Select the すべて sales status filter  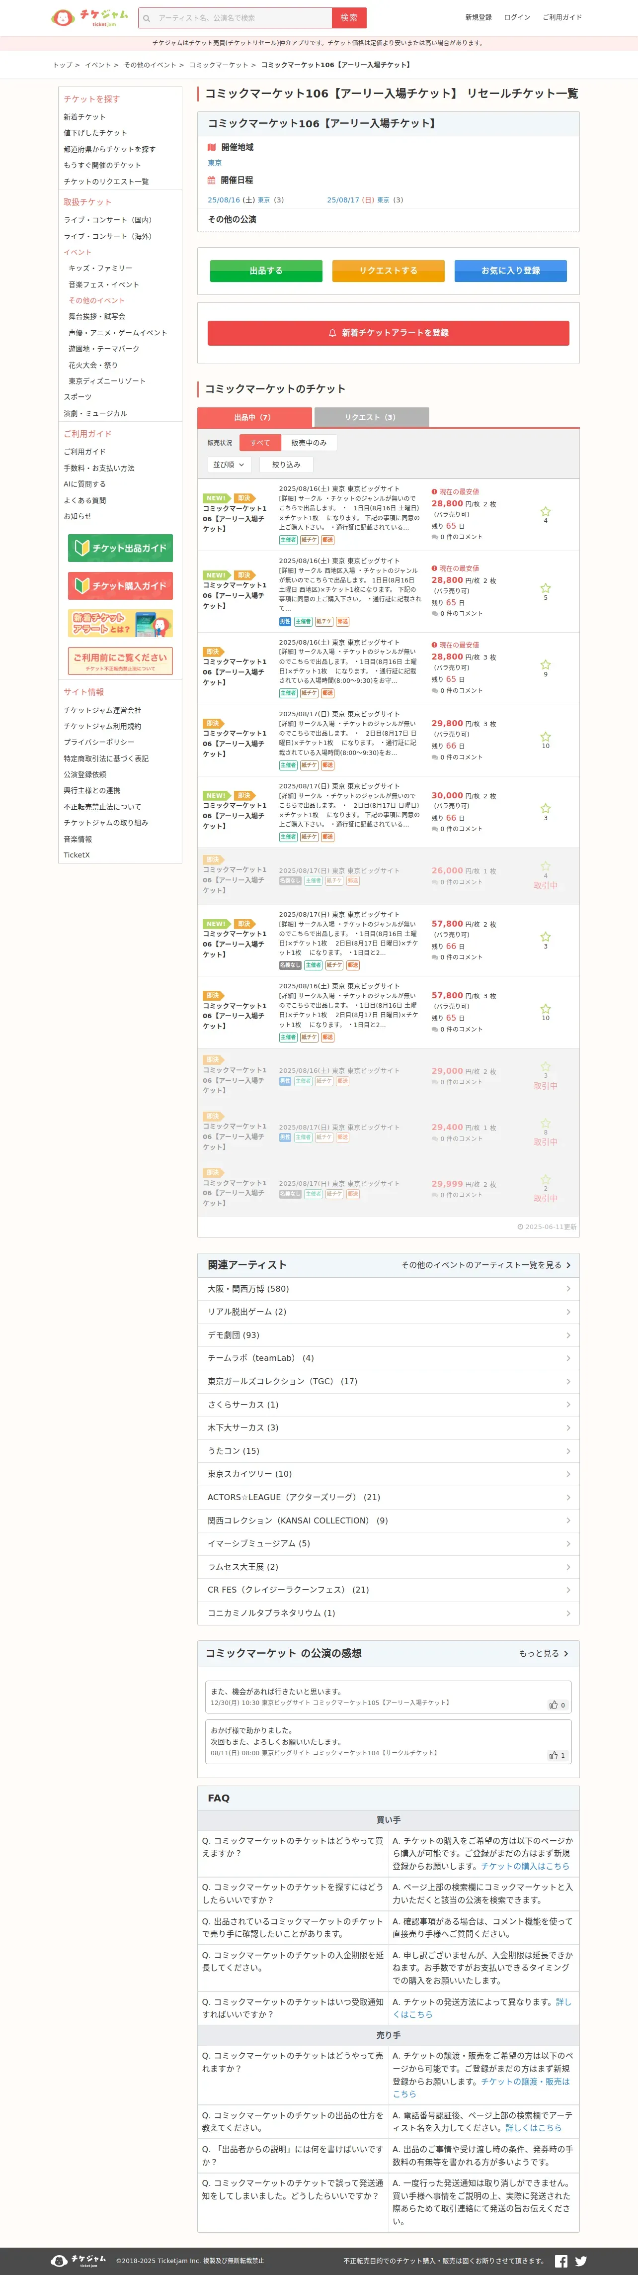pos(260,443)
